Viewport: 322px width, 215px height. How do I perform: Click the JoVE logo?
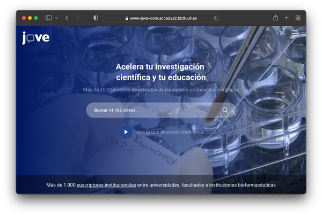(35, 37)
